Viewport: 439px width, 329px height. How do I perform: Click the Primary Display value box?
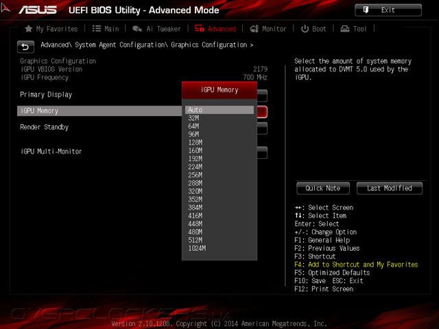pos(262,96)
